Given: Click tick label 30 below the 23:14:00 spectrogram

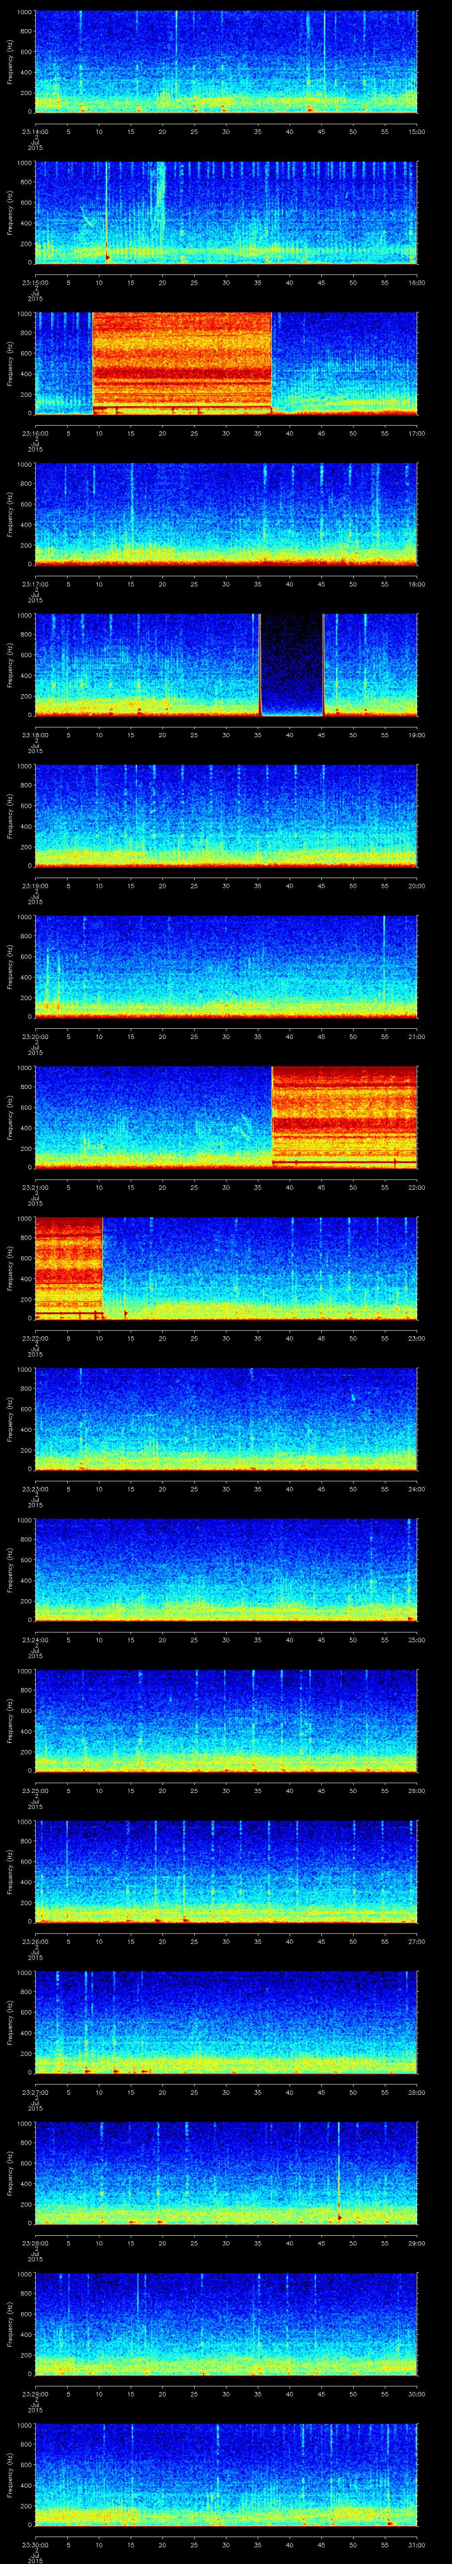Looking at the screenshot, I should pyautogui.click(x=226, y=130).
